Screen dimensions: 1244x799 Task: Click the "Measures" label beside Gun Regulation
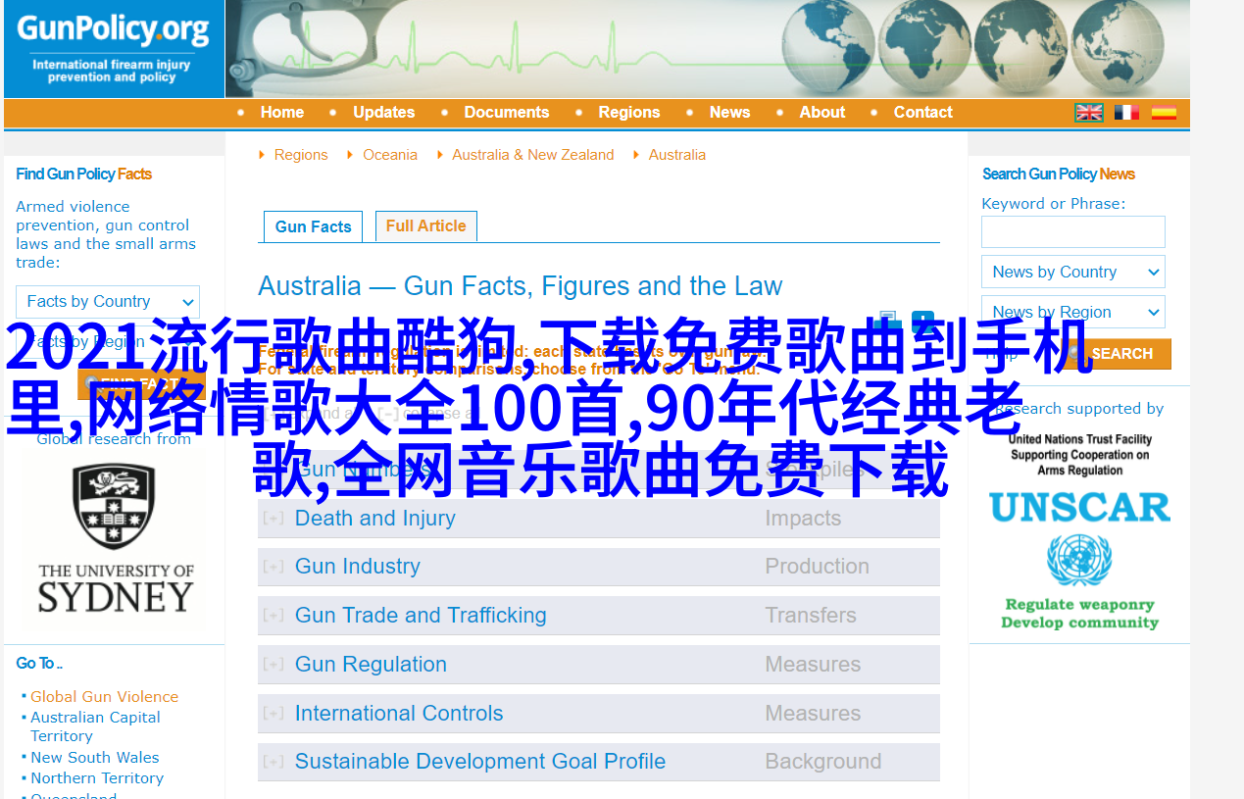[813, 665]
